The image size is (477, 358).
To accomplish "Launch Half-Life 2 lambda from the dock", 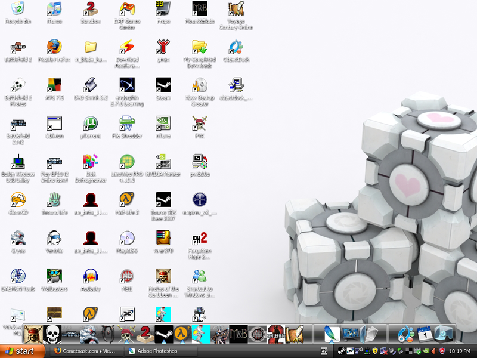I will click(182, 334).
